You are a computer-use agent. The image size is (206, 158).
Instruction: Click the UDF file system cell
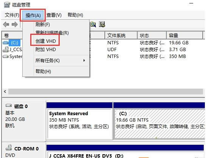112,50
